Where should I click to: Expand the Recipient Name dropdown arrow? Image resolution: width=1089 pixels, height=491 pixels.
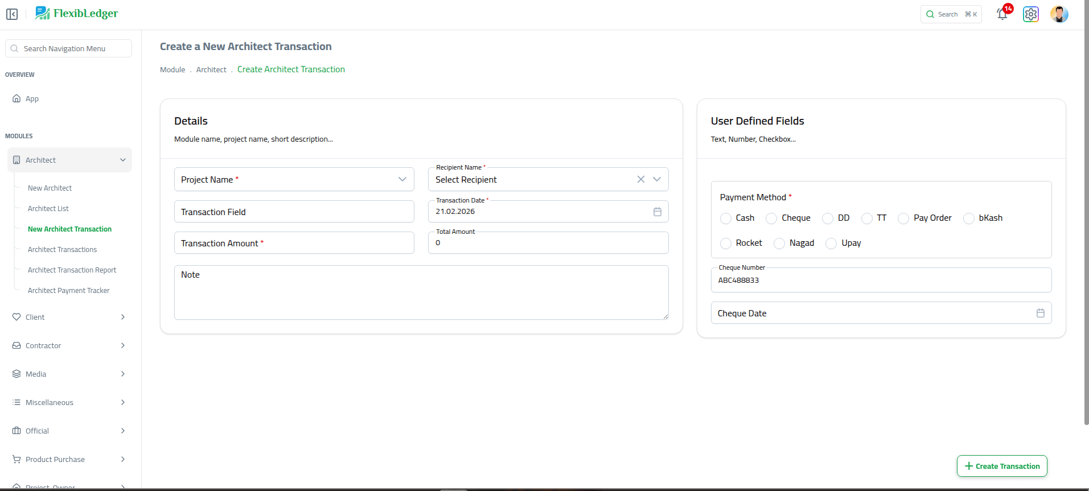pos(657,179)
